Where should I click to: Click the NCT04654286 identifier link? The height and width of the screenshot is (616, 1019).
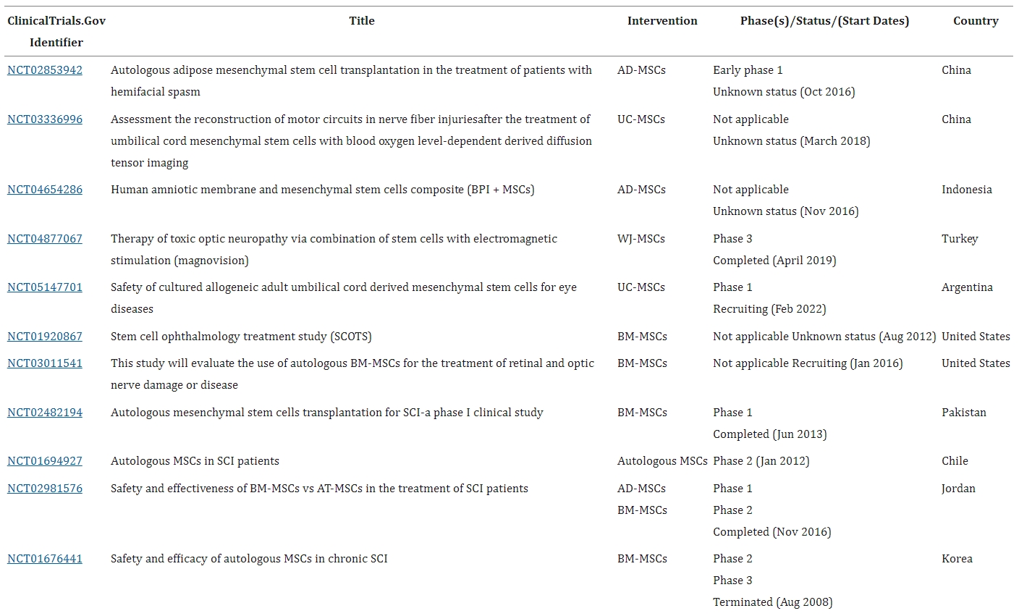pyautogui.click(x=45, y=190)
